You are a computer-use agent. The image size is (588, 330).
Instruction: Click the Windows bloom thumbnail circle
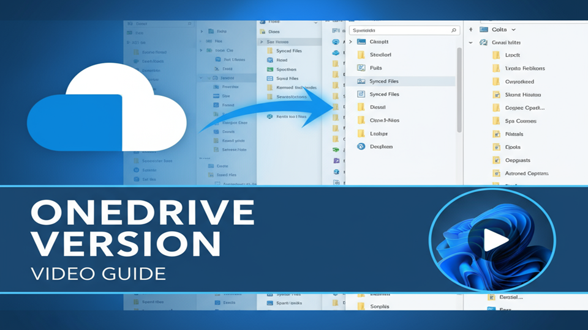[492, 240]
